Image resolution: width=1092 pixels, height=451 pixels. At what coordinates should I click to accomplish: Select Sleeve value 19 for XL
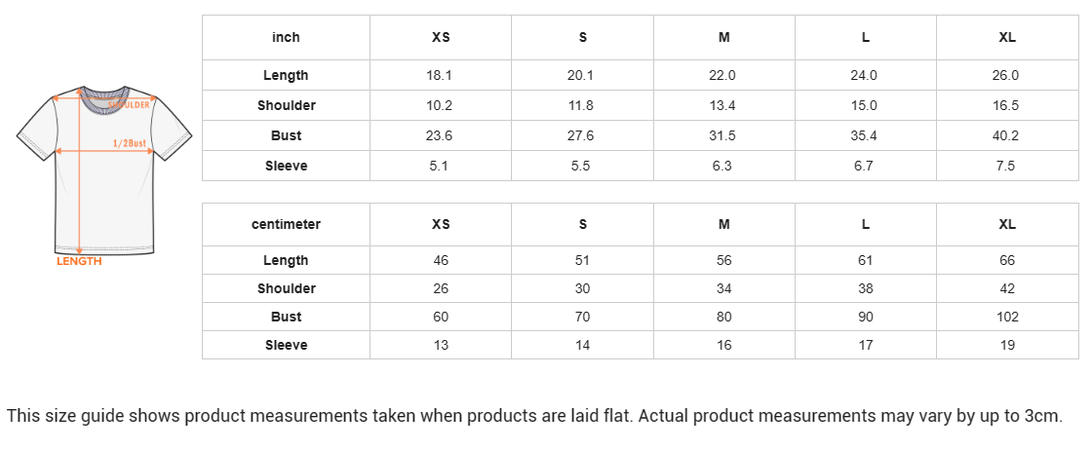(x=1007, y=345)
